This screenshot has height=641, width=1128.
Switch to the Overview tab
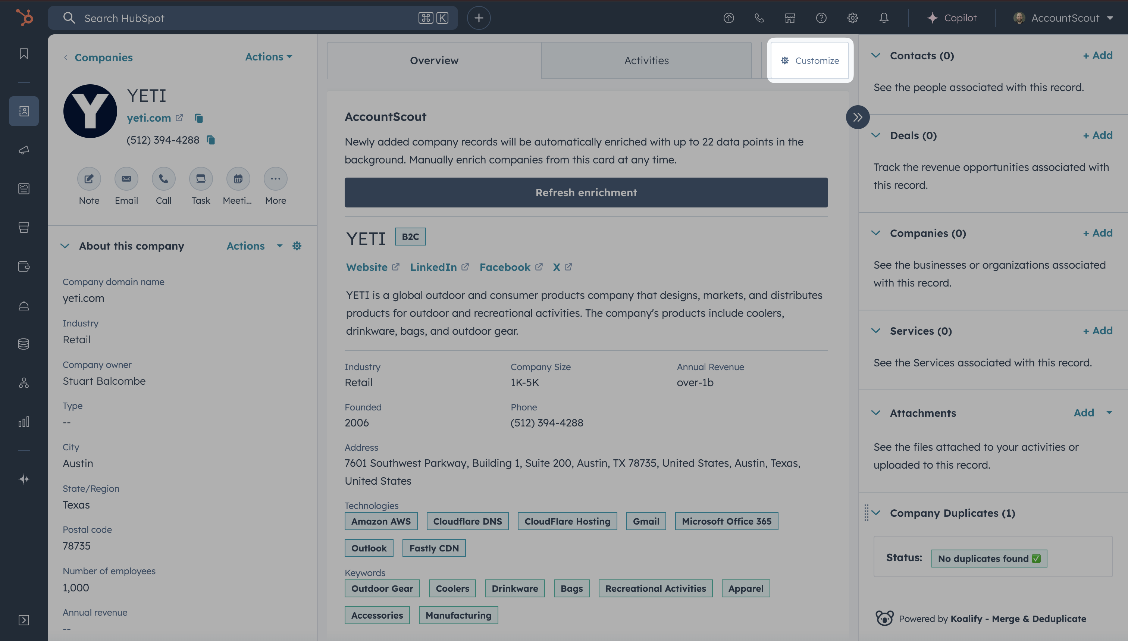(x=434, y=61)
